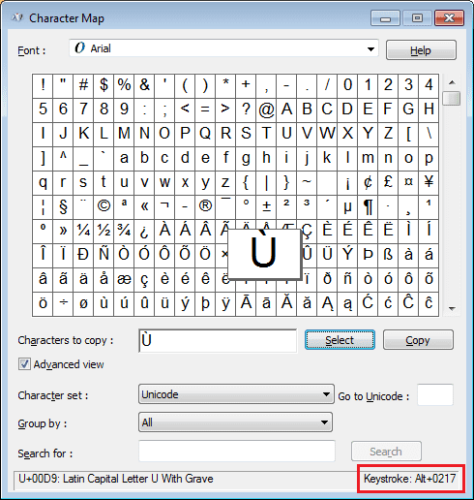Select the yen sign ¥ character
Image resolution: width=474 pixels, height=500 pixels.
tap(429, 183)
